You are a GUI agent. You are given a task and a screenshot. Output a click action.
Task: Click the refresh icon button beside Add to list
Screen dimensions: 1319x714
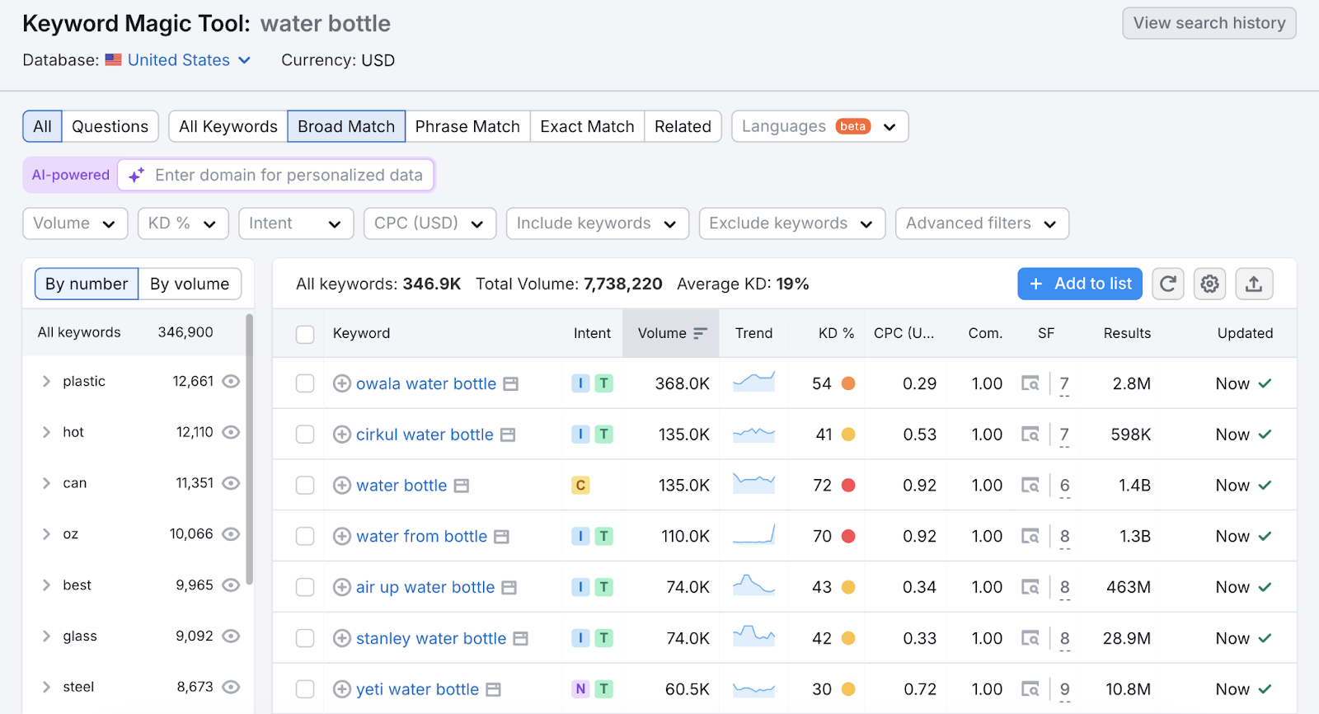(x=1168, y=284)
